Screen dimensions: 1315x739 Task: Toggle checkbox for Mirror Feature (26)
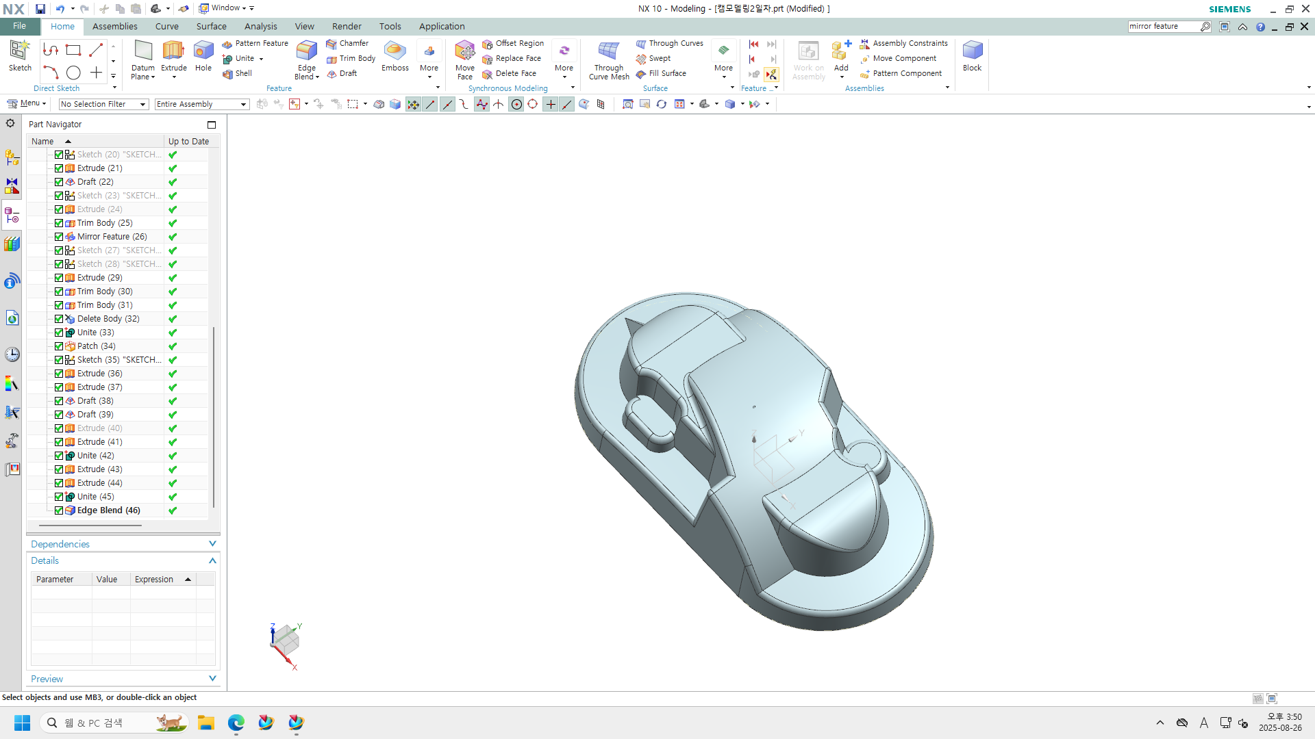(59, 237)
